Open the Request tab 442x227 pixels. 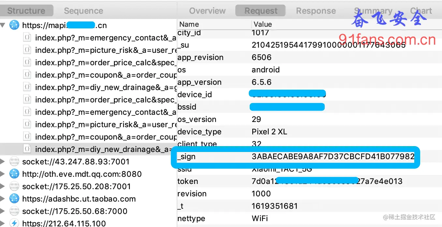[x=260, y=11]
